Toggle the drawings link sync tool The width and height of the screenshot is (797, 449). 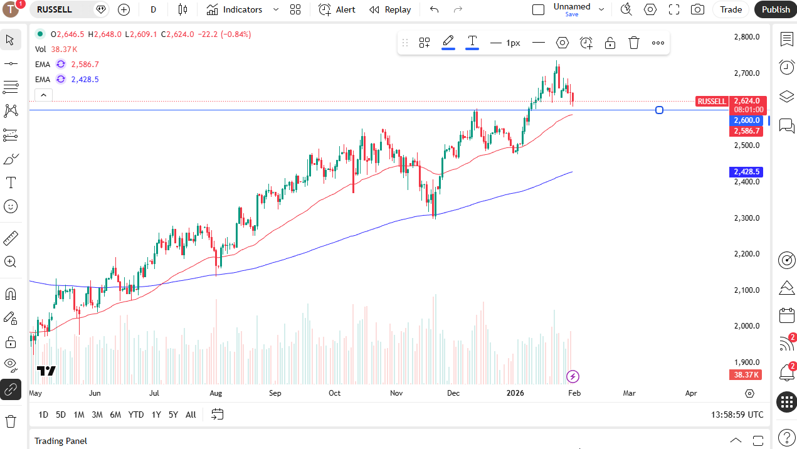click(11, 390)
